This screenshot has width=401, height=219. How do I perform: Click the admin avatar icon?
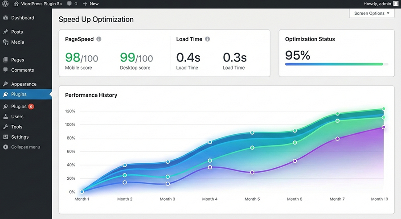click(396, 4)
